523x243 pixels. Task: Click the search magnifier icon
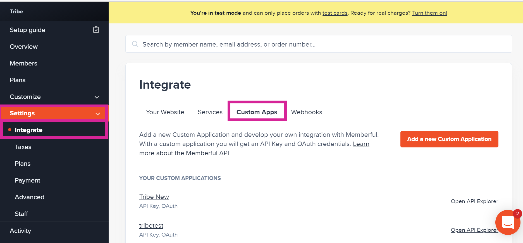(135, 44)
